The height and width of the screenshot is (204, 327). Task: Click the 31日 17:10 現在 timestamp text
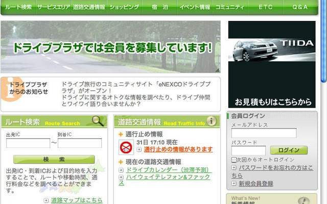tap(157, 142)
